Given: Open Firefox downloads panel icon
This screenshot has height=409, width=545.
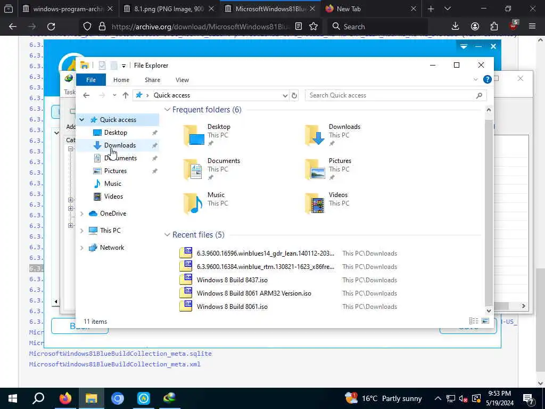Looking at the screenshot, I should pos(455,27).
